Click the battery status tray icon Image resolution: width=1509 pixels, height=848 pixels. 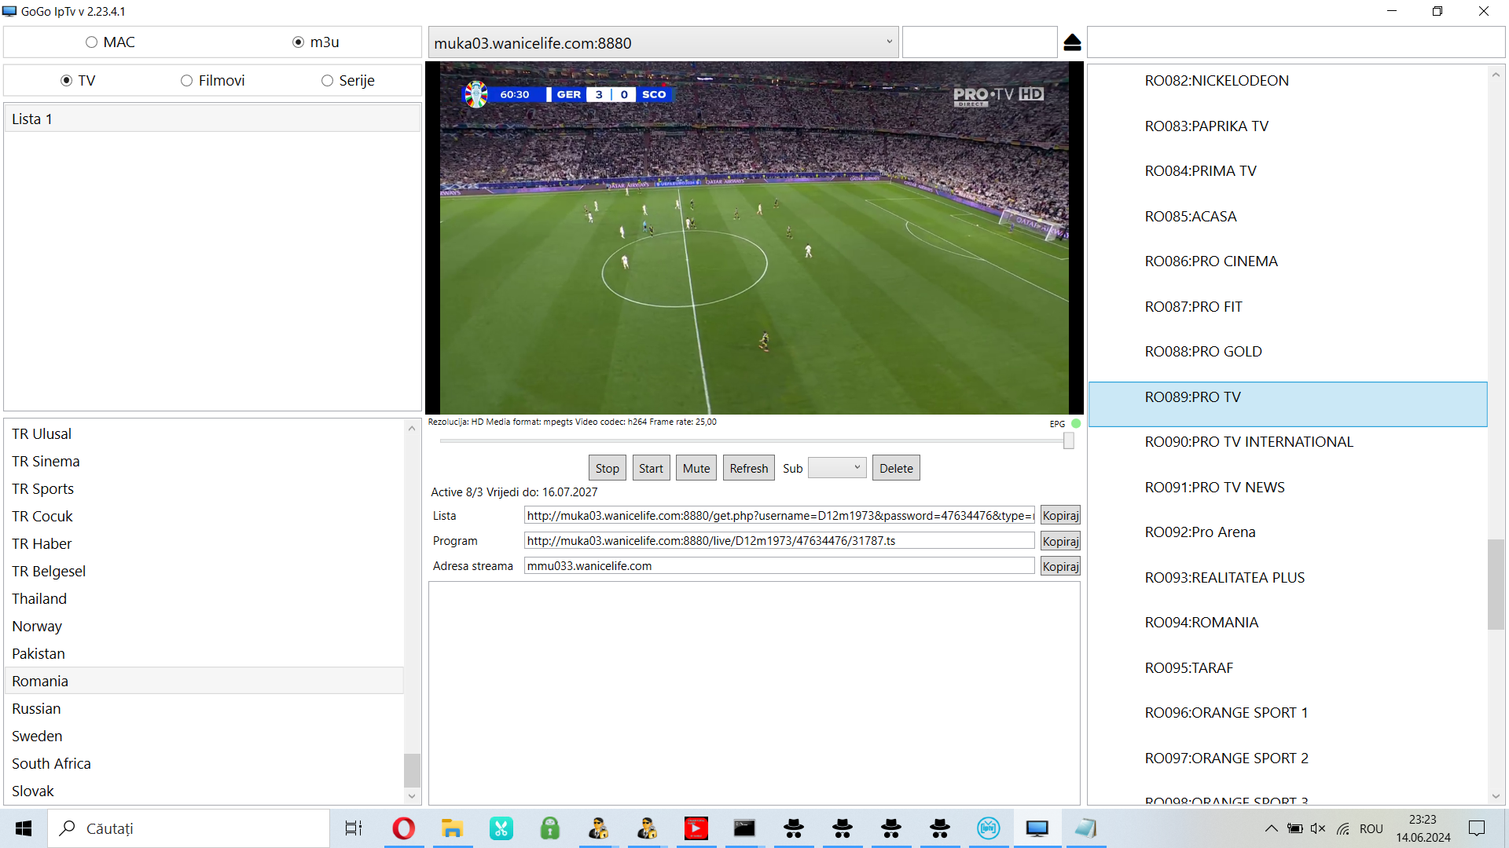pyautogui.click(x=1295, y=828)
